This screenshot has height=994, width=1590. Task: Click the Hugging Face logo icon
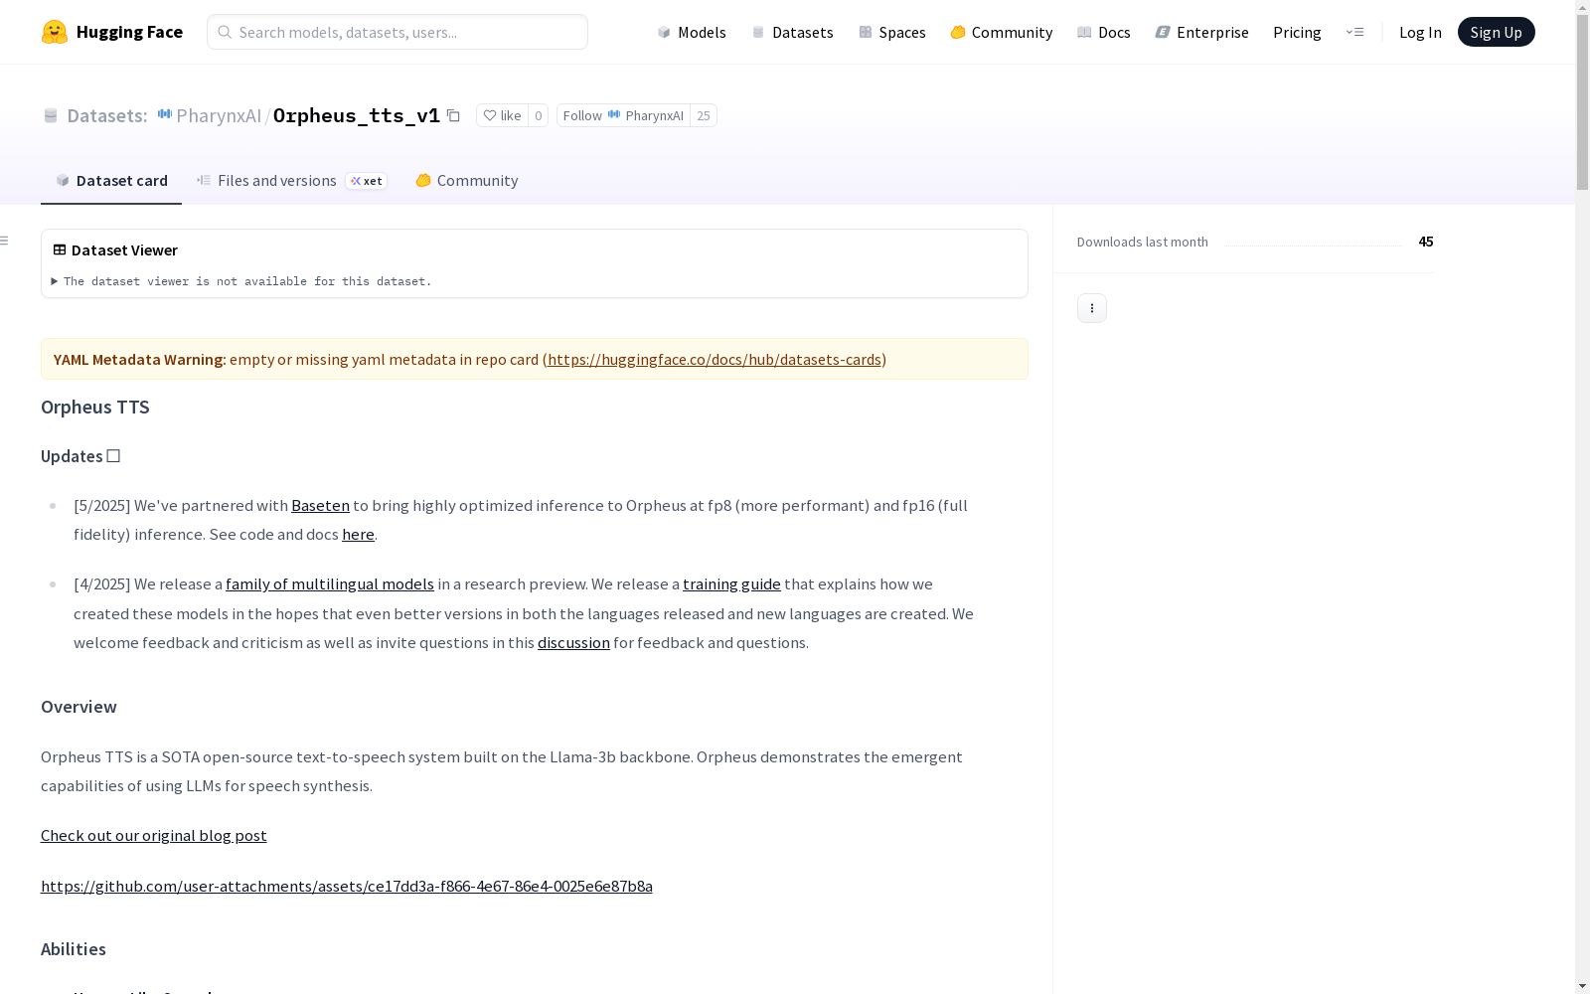pos(55,32)
